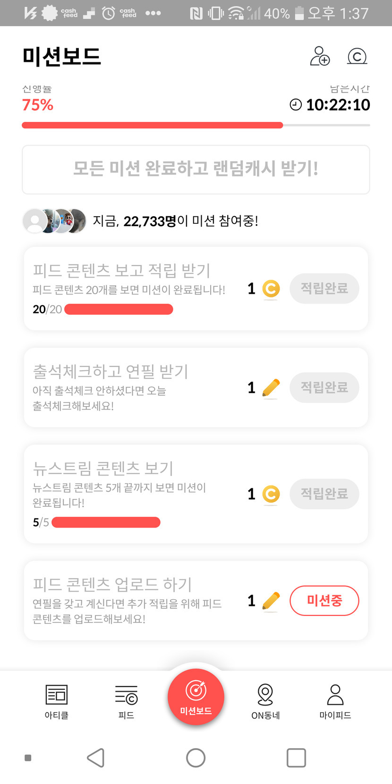This screenshot has height=784, width=392.
Task: Tap 적립완료 button on 출석체크 card
Action: tap(324, 388)
